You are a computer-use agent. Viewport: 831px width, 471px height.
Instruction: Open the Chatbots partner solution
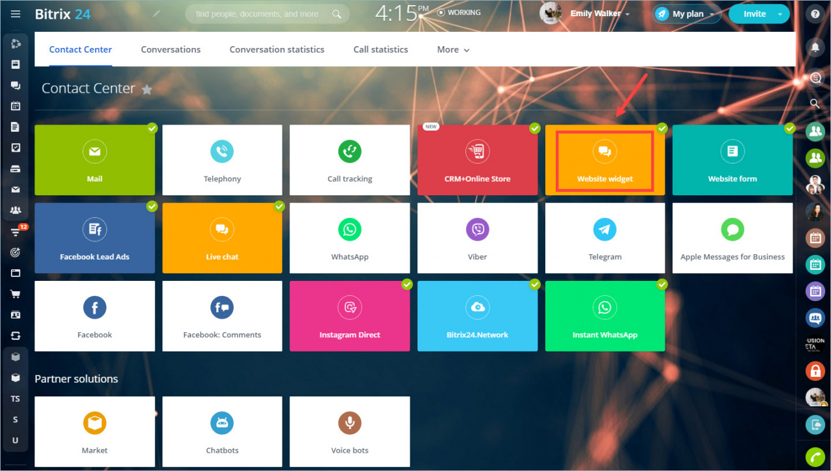click(222, 431)
